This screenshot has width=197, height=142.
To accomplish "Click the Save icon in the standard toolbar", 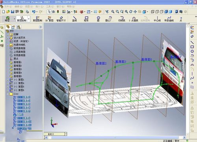I will [13, 12].
